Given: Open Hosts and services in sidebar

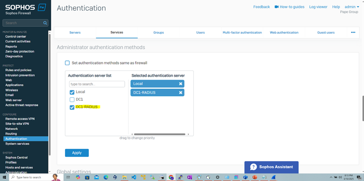Looking at the screenshot, I should [19, 167].
